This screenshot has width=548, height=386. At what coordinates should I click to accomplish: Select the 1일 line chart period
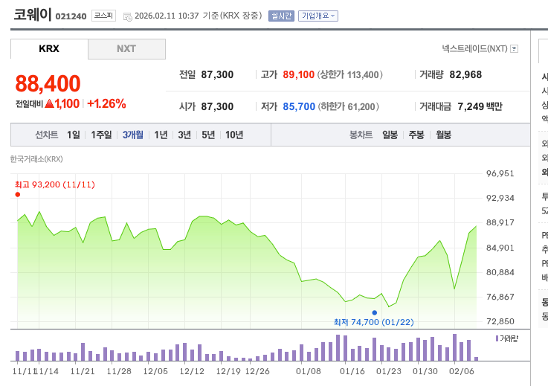(x=74, y=135)
